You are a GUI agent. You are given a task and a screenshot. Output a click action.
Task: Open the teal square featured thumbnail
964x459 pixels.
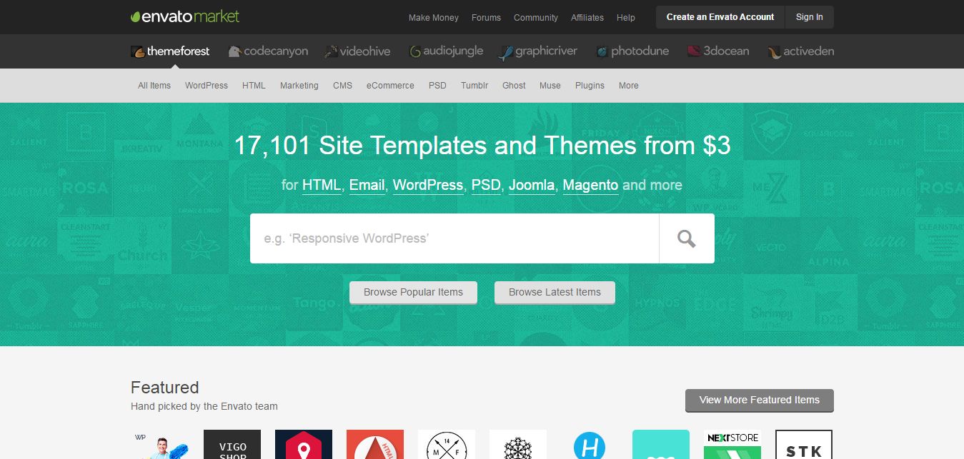pos(661,444)
